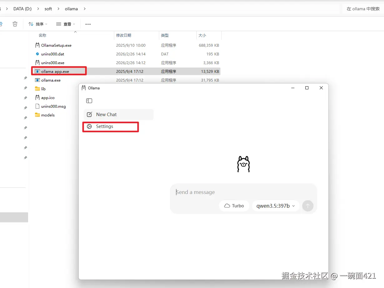Click the 31,795 KB size cell
Viewport: 384px width, 288px height.
click(x=210, y=80)
